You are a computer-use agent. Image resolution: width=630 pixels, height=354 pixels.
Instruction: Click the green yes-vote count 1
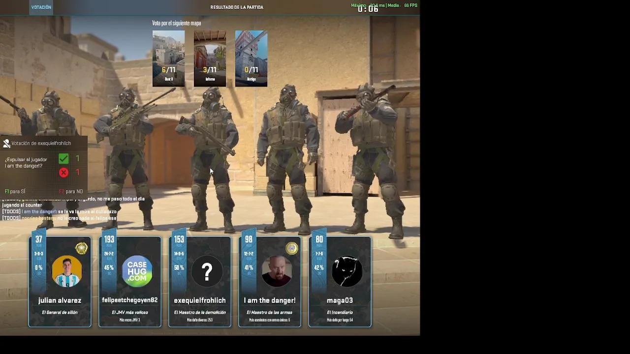coord(77,159)
